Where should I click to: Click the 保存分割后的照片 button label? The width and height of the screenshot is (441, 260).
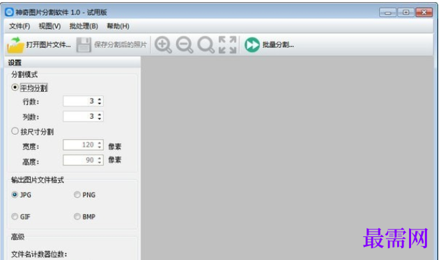click(121, 44)
